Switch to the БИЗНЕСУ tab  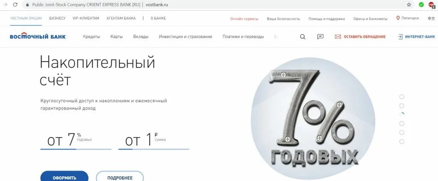coord(57,18)
